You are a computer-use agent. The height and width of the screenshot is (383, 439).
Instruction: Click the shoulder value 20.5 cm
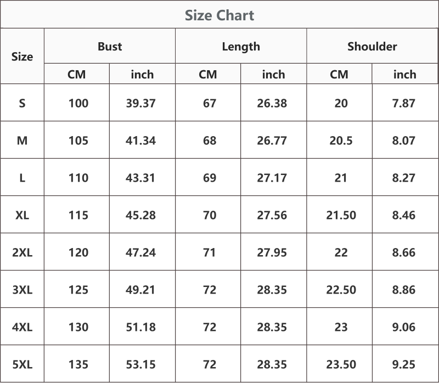pos(341,140)
